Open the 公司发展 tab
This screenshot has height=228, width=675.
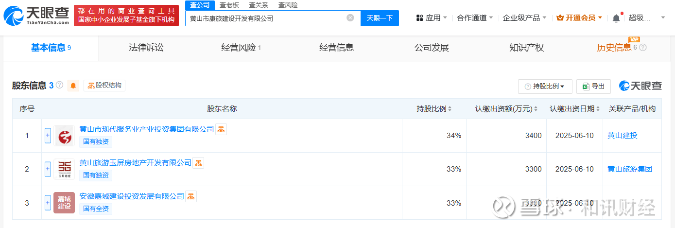[x=432, y=48]
